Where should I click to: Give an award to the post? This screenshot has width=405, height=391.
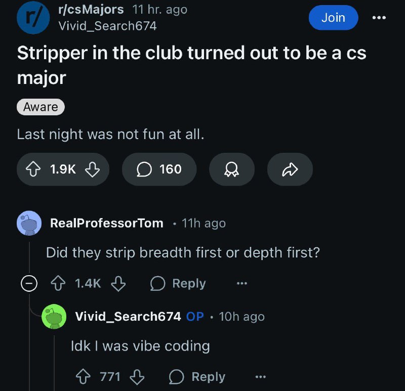point(232,169)
